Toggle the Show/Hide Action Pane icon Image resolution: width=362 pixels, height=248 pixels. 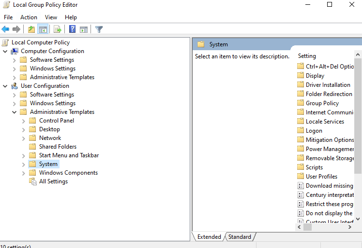click(x=84, y=29)
